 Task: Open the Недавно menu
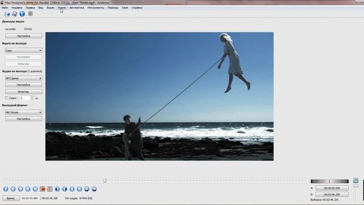pyautogui.click(x=16, y=7)
